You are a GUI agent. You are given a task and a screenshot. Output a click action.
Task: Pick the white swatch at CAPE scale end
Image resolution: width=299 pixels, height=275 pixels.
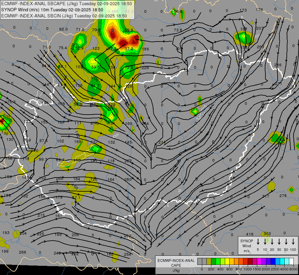pos(291,261)
